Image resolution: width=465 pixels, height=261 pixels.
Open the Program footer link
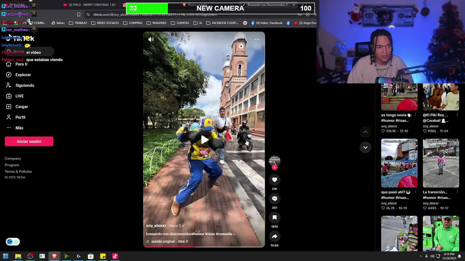(x=12, y=165)
